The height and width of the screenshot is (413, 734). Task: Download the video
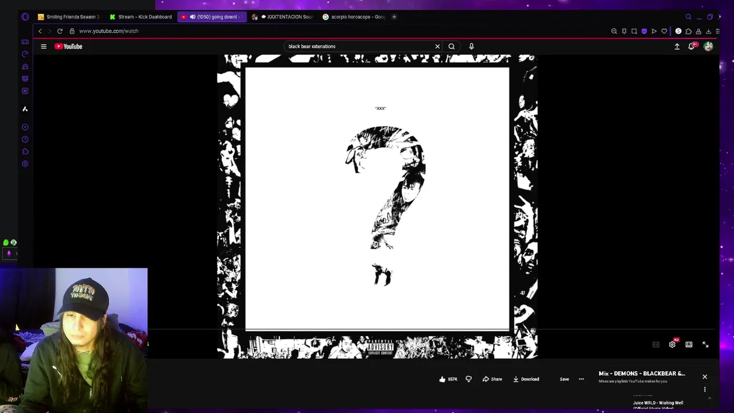pyautogui.click(x=526, y=379)
